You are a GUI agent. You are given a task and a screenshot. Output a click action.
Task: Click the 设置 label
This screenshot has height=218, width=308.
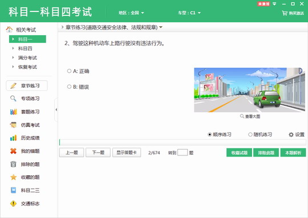click(x=300, y=134)
